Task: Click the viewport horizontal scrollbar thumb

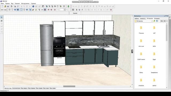Action: click(x=69, y=86)
